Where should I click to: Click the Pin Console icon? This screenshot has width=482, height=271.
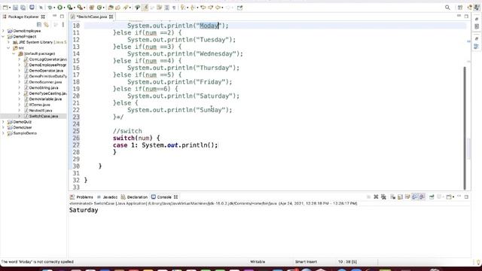pyautogui.click(x=432, y=196)
